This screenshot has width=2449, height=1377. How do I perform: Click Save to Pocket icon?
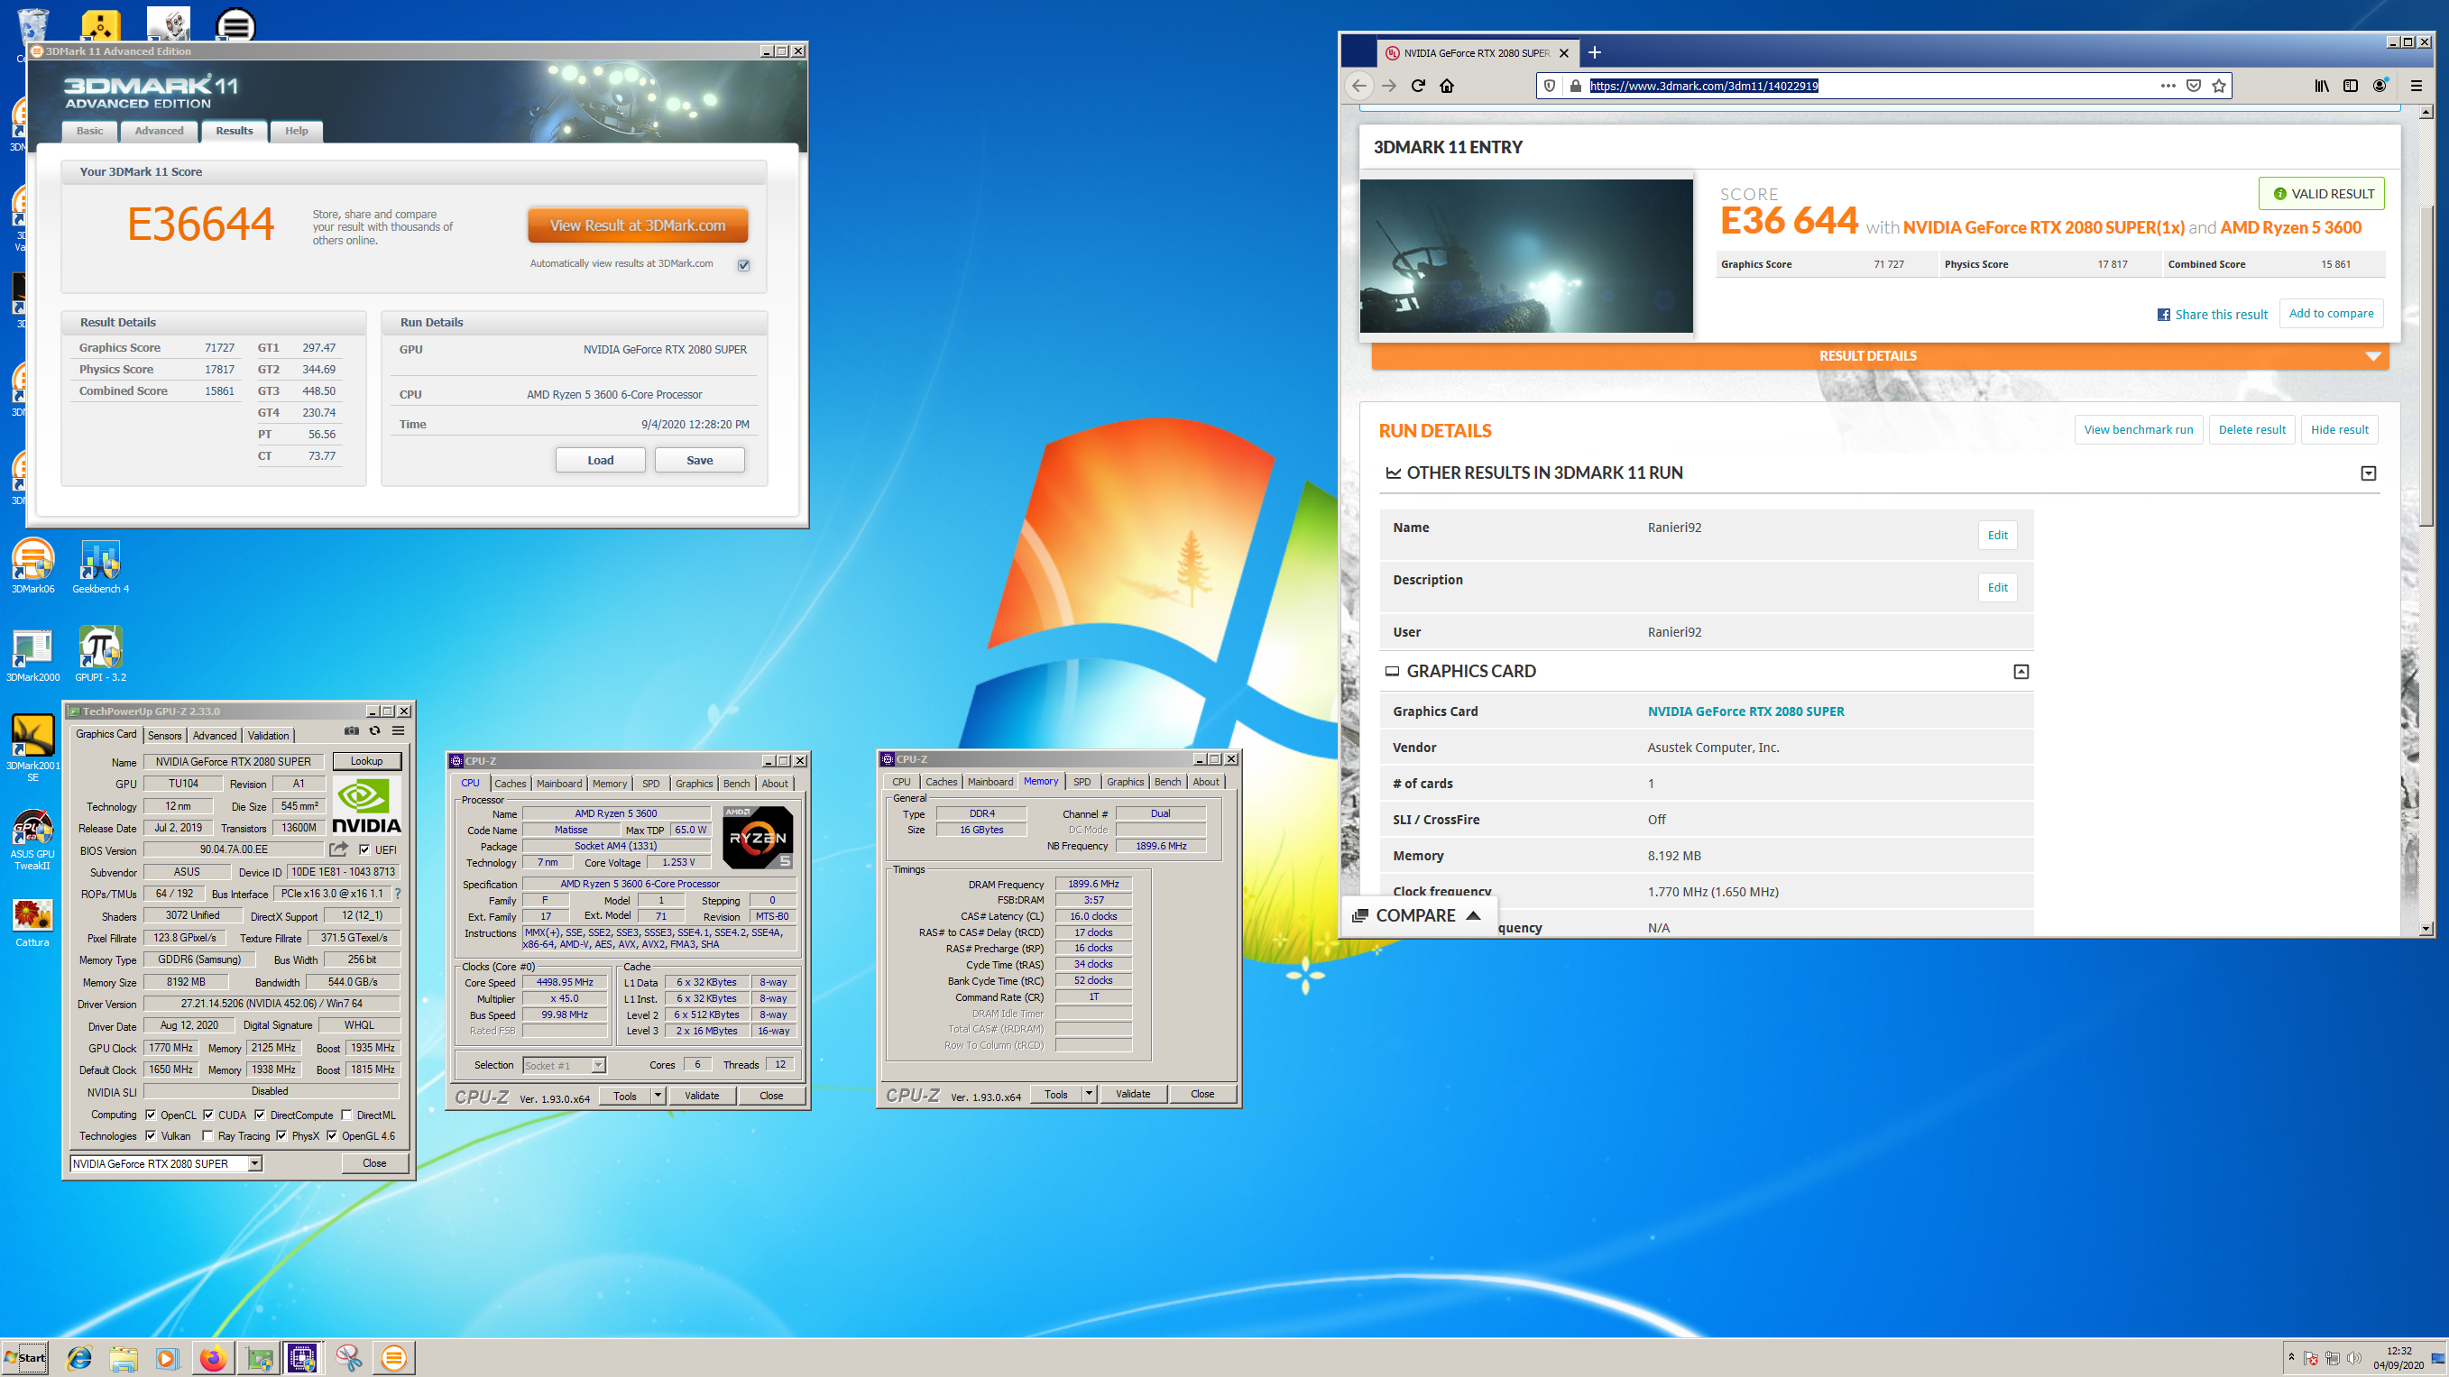(2193, 86)
